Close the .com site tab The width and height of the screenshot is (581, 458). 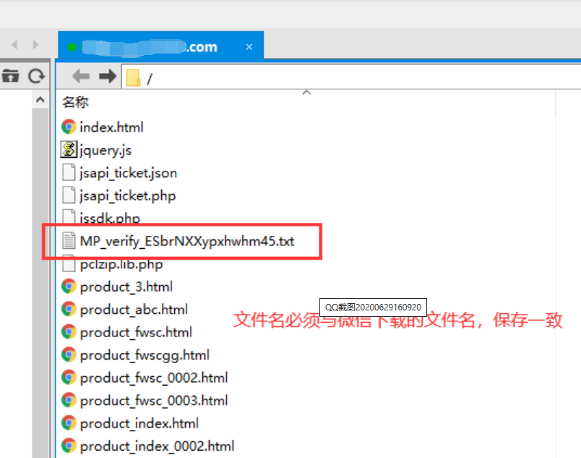coord(249,47)
